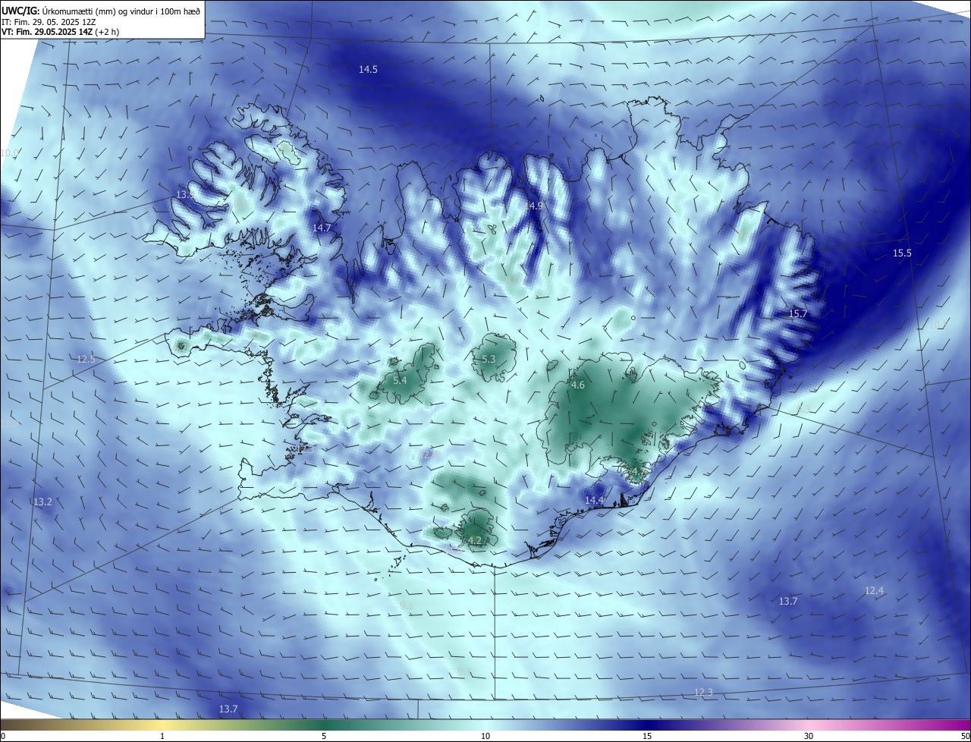This screenshot has width=971, height=742.
Task: Click the map title 'UWC/IG: Úrkomumætti (mm) og vindur'
Action: click(101, 11)
